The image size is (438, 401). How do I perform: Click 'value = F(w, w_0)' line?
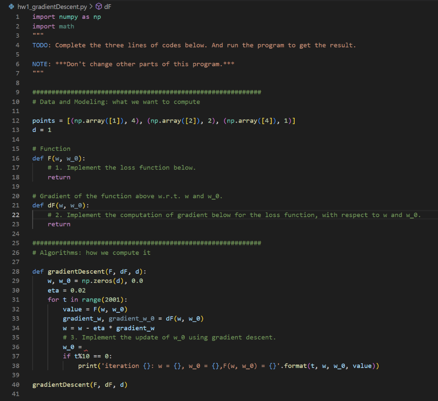click(95, 309)
